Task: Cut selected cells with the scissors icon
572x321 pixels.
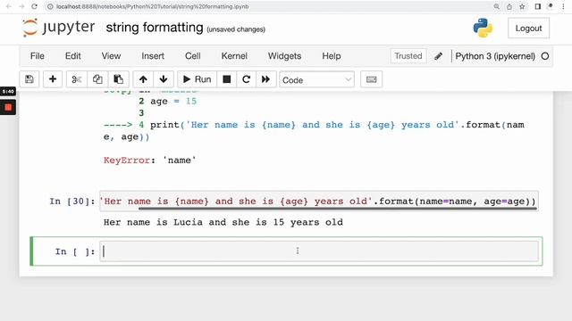Action: (77, 79)
